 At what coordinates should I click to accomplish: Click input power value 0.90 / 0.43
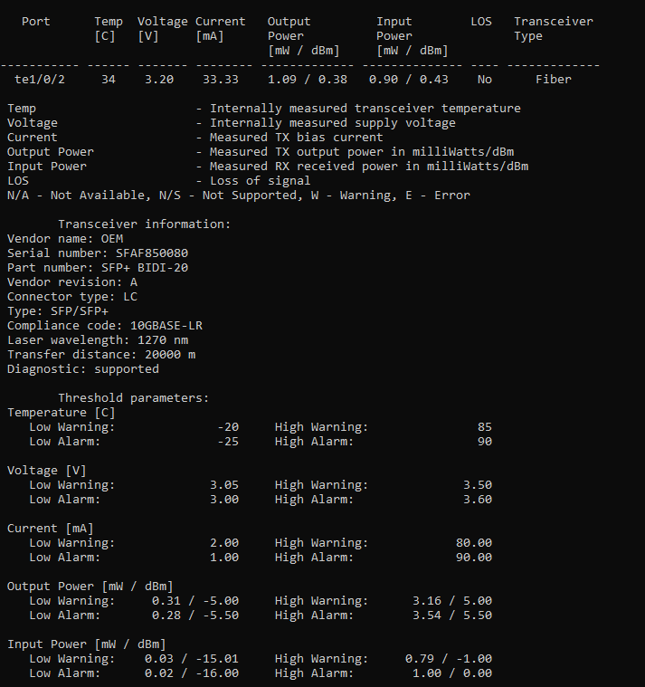pyautogui.click(x=409, y=80)
